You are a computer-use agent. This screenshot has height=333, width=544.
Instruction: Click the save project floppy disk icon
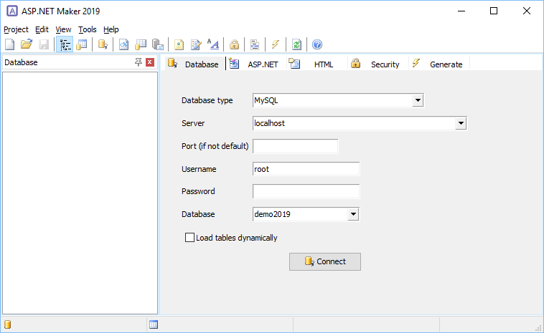pos(44,44)
